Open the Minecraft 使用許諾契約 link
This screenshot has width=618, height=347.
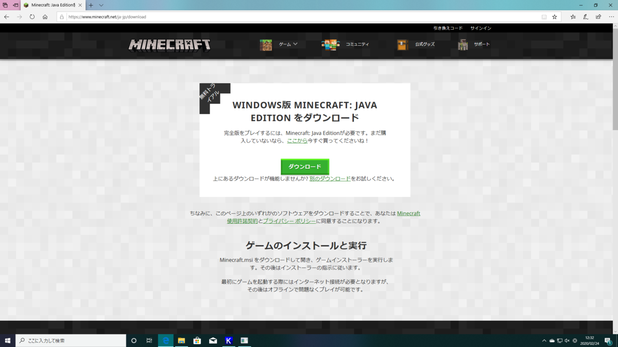[x=323, y=217]
